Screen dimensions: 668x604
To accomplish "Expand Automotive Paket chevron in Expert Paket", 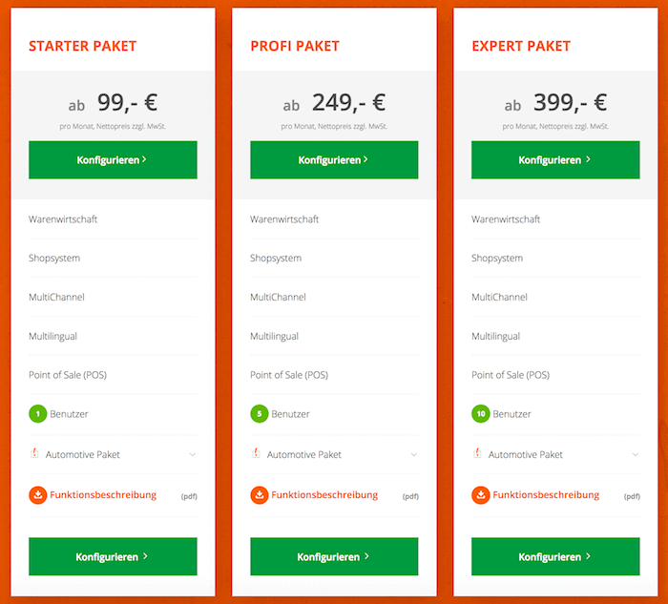I will tap(636, 454).
